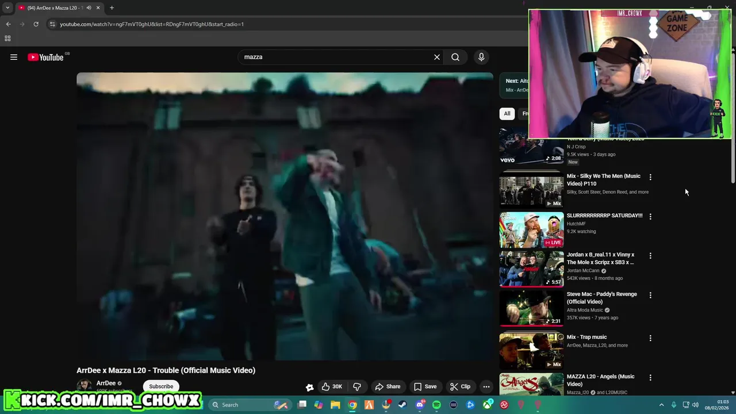Start voice search with the microphone icon
736x414 pixels.
481,57
